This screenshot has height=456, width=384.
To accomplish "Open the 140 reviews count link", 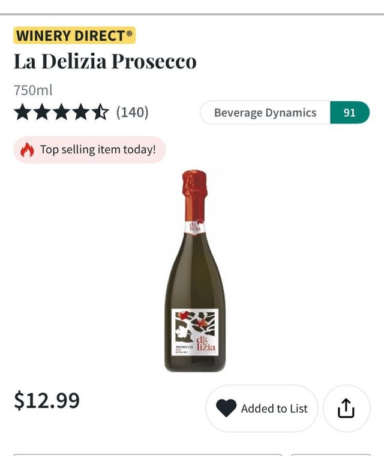I will click(x=132, y=112).
